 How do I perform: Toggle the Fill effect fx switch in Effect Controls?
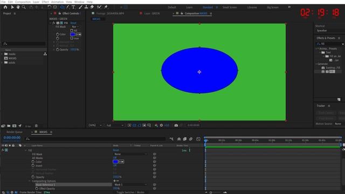[54, 23]
